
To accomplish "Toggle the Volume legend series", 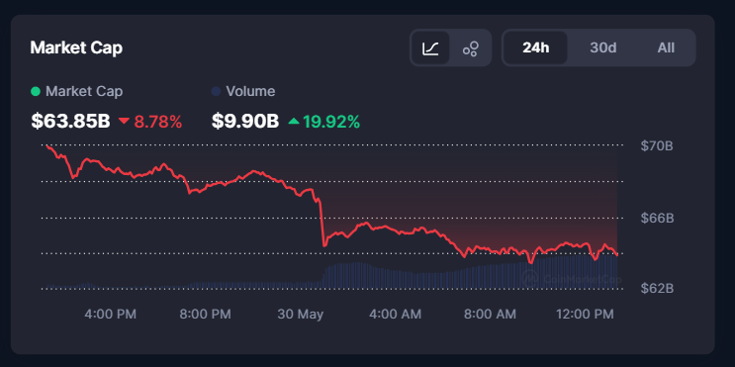I will coord(243,91).
